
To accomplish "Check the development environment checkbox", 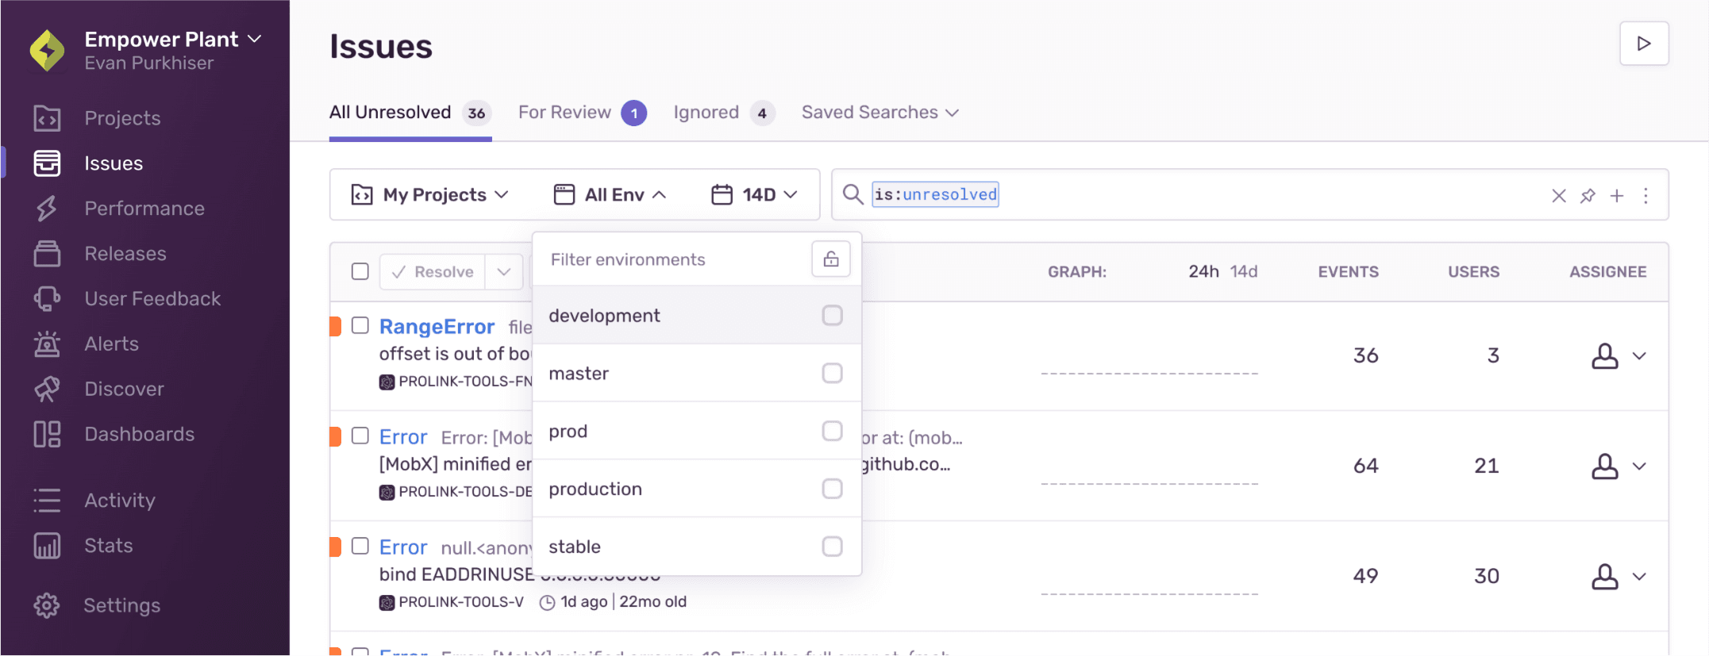I will pyautogui.click(x=832, y=316).
